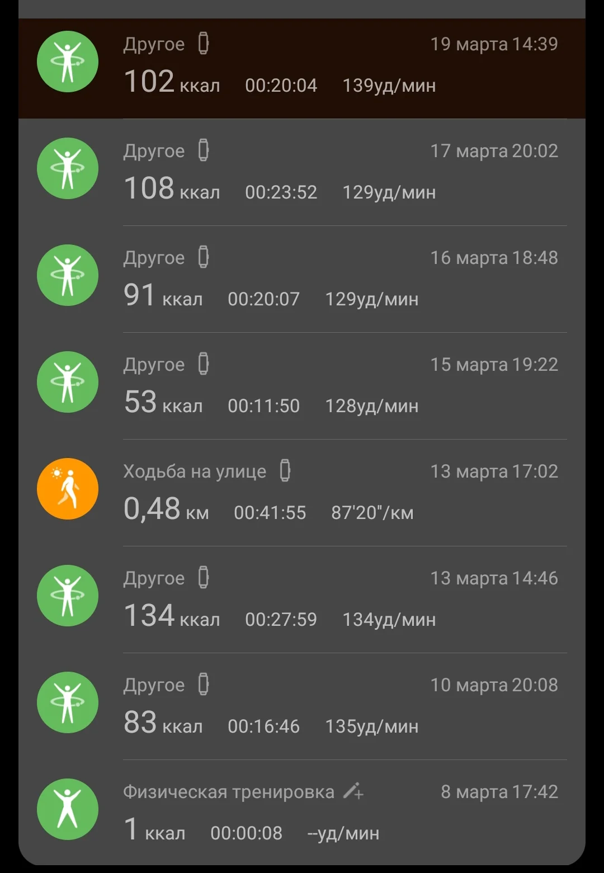Tap the 00:23:52 duration value
This screenshot has width=604, height=873.
(x=281, y=192)
